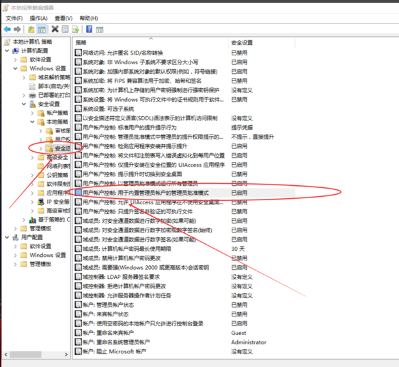
Task: Click the Delete X toolbar icon
Action: (55, 29)
